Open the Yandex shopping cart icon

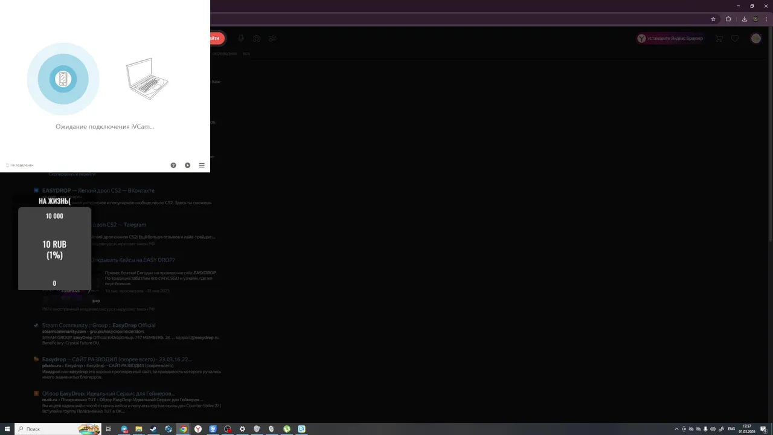[x=719, y=38]
